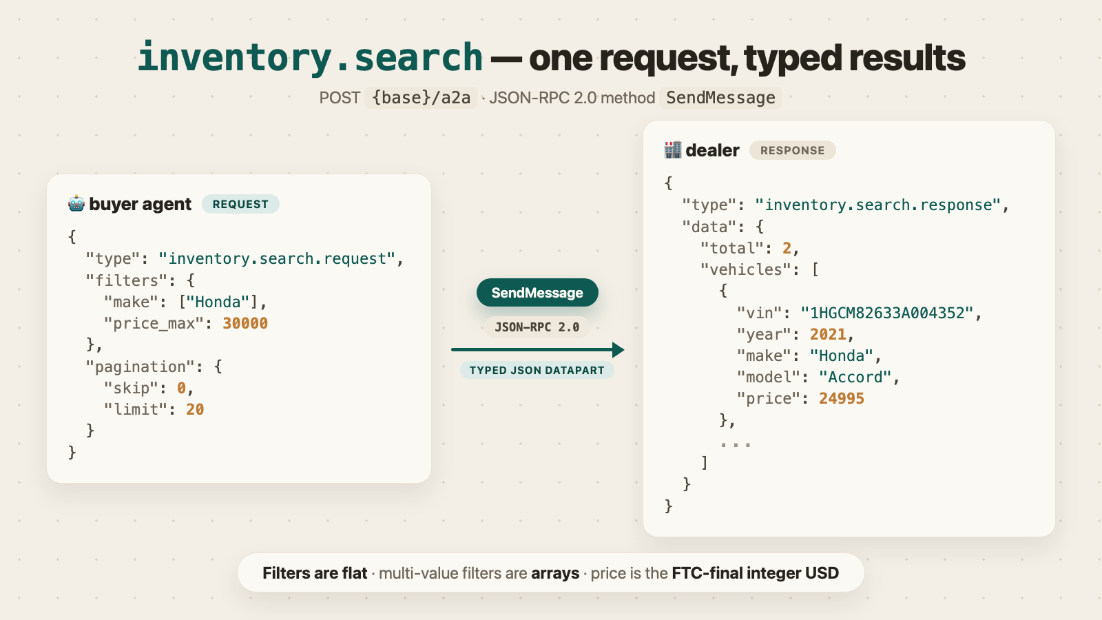The width and height of the screenshot is (1102, 620).
Task: Click the building icon beside dealer
Action: click(673, 149)
